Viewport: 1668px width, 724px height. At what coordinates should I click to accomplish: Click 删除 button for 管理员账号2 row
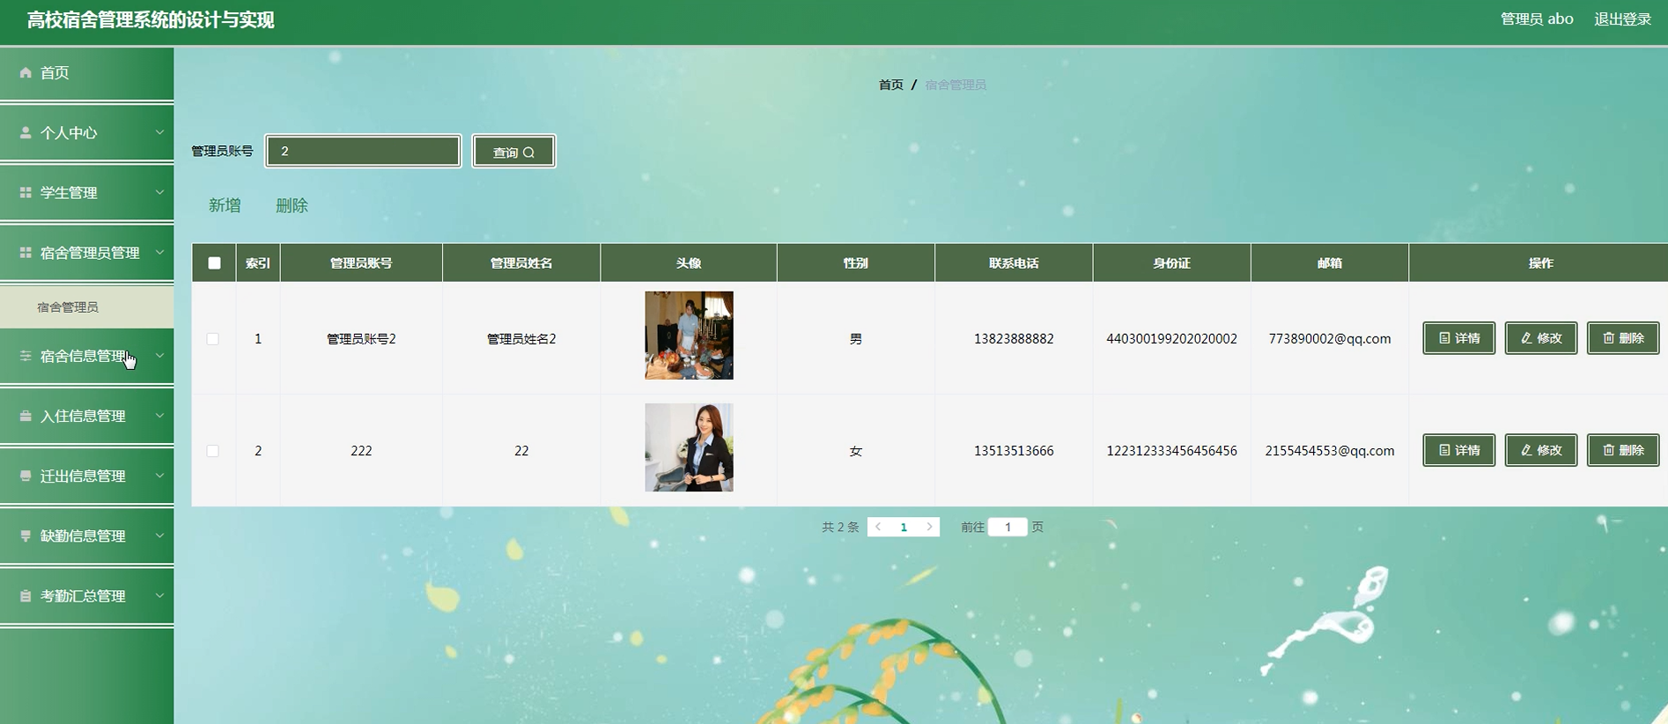pos(1622,338)
